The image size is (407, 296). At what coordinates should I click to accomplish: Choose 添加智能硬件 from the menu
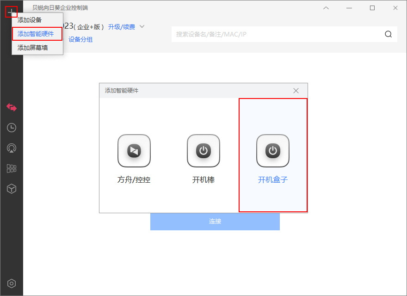pyautogui.click(x=37, y=34)
